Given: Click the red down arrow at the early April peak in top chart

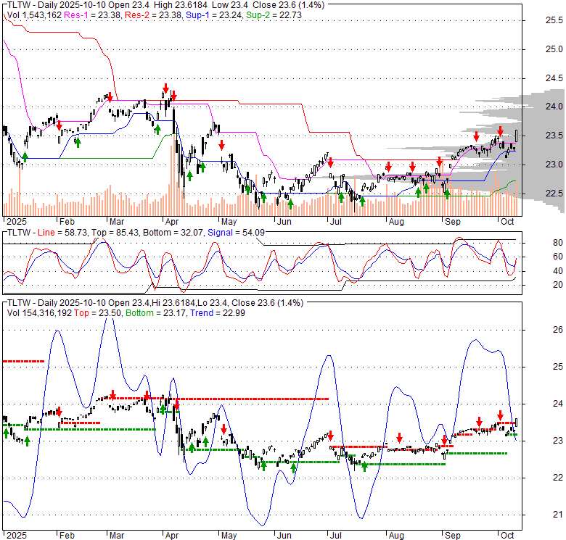Looking at the screenshot, I should click(x=165, y=88).
